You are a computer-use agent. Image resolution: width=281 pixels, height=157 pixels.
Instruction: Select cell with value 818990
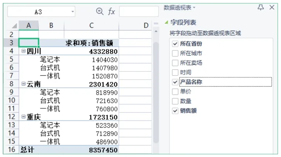point(91,93)
